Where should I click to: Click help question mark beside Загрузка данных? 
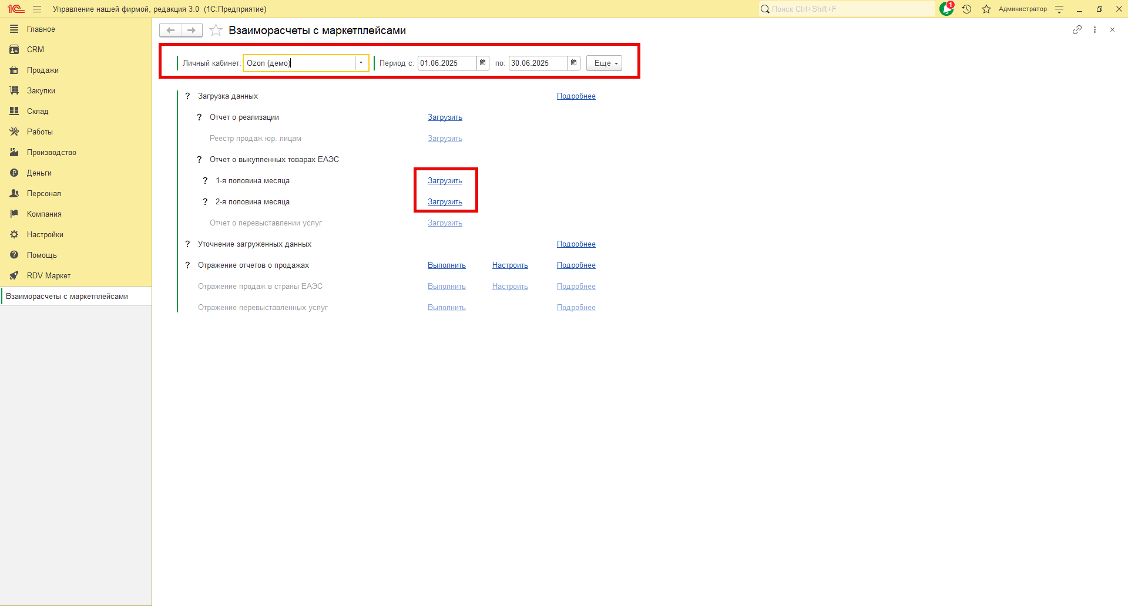187,96
